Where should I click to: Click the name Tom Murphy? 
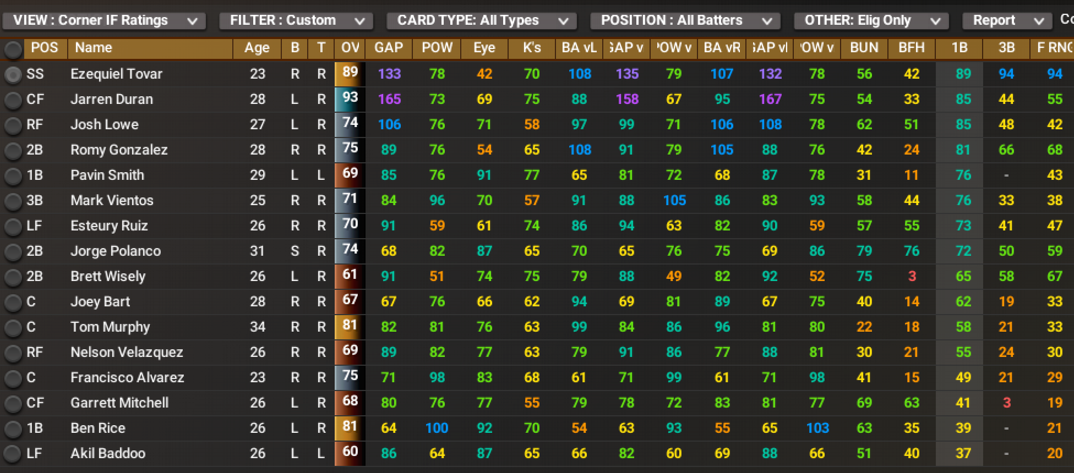110,327
